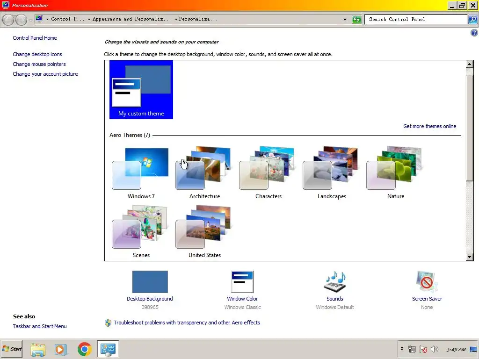Open Control Panel Home link
Screen dimensions: 479x359
click(35, 38)
